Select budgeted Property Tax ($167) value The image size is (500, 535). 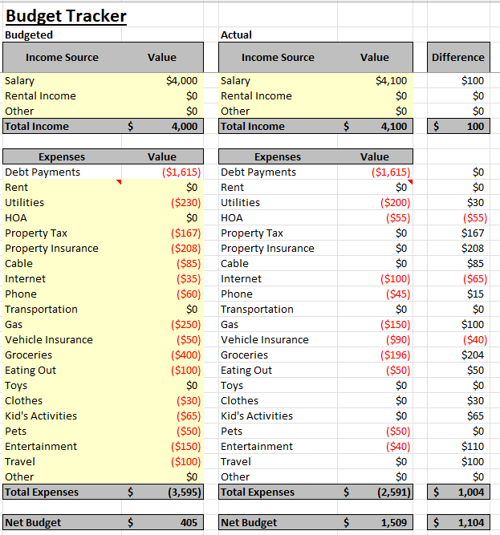coord(185,233)
